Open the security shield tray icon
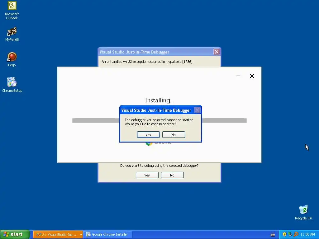 coord(284,234)
